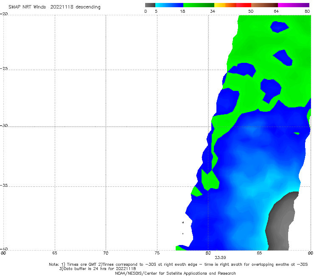The width and height of the screenshot is (314, 276).
Task: Click the NOAA/NESDIS credit line
Action: click(175, 273)
